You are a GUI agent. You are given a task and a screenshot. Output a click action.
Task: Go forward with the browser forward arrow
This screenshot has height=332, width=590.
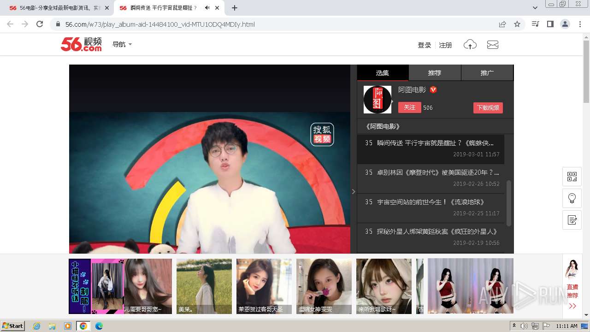point(25,24)
